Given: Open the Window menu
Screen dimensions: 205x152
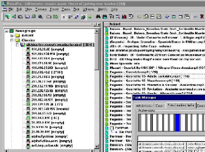Looking at the screenshot, I should point(88,9).
